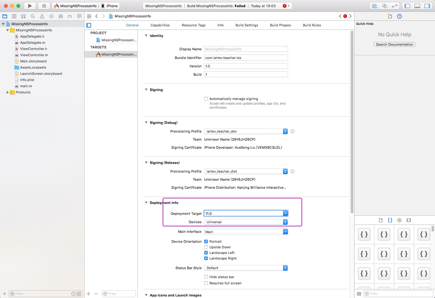Screen dimensions: 435x298
Task: Open the Deployment Target dropdown
Action: pyautogui.click(x=285, y=213)
